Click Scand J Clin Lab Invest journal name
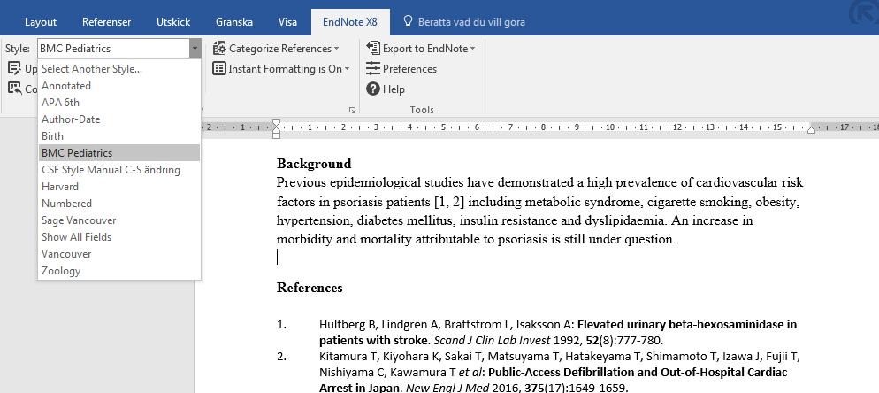879x393 pixels. pos(493,340)
